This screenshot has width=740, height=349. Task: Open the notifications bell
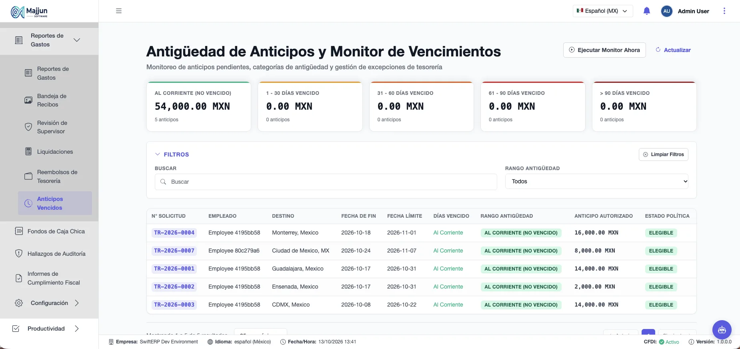click(647, 11)
